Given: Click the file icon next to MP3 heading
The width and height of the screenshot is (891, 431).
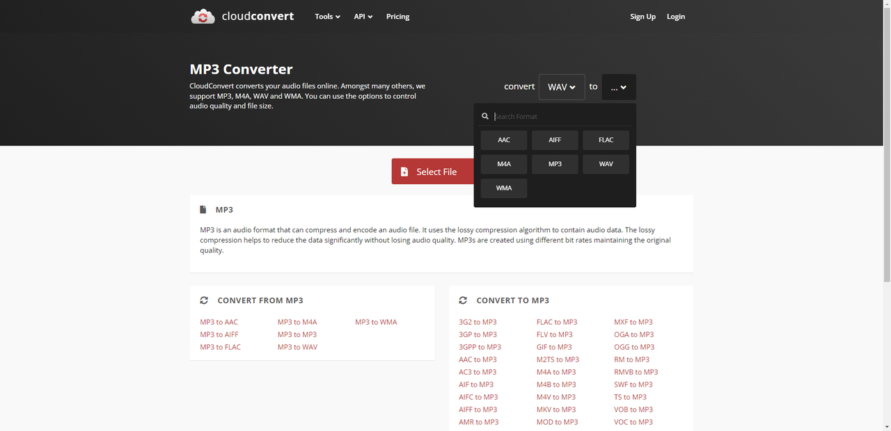Looking at the screenshot, I should (203, 209).
